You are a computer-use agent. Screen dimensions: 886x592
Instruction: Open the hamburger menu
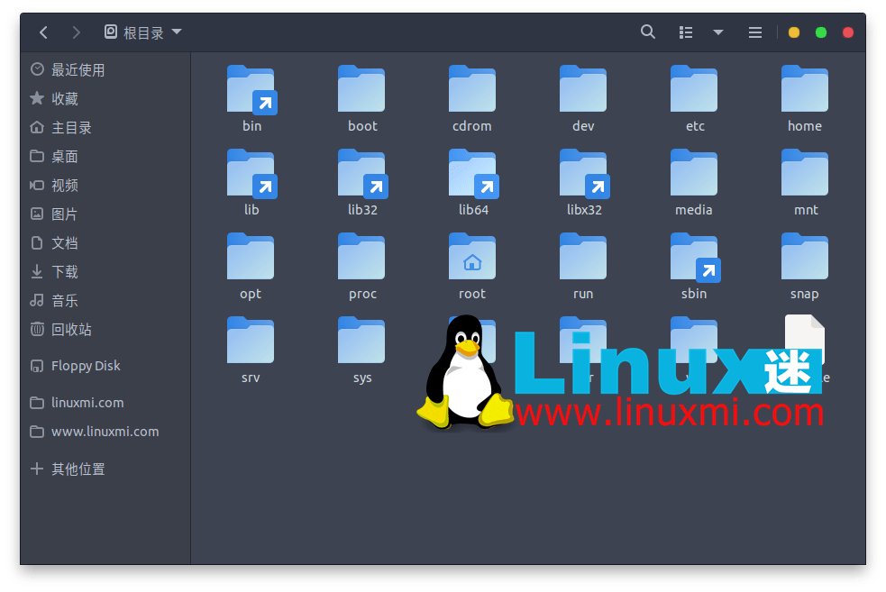pyautogui.click(x=755, y=32)
